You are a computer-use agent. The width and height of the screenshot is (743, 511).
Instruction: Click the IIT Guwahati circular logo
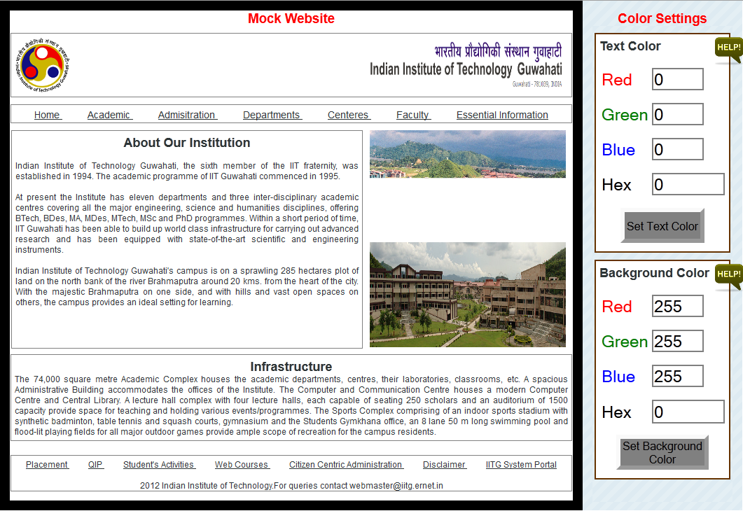tap(43, 65)
